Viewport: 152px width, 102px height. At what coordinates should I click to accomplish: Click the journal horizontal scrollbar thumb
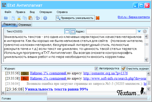point(26,93)
